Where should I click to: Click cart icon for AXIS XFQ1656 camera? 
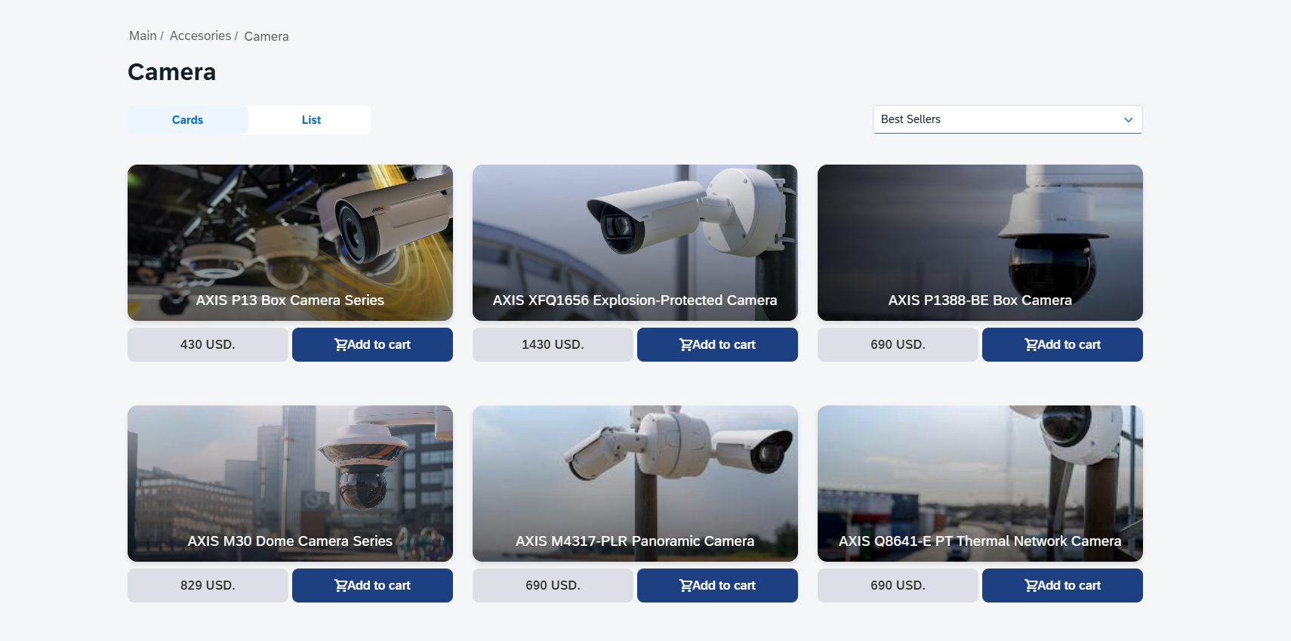[686, 345]
